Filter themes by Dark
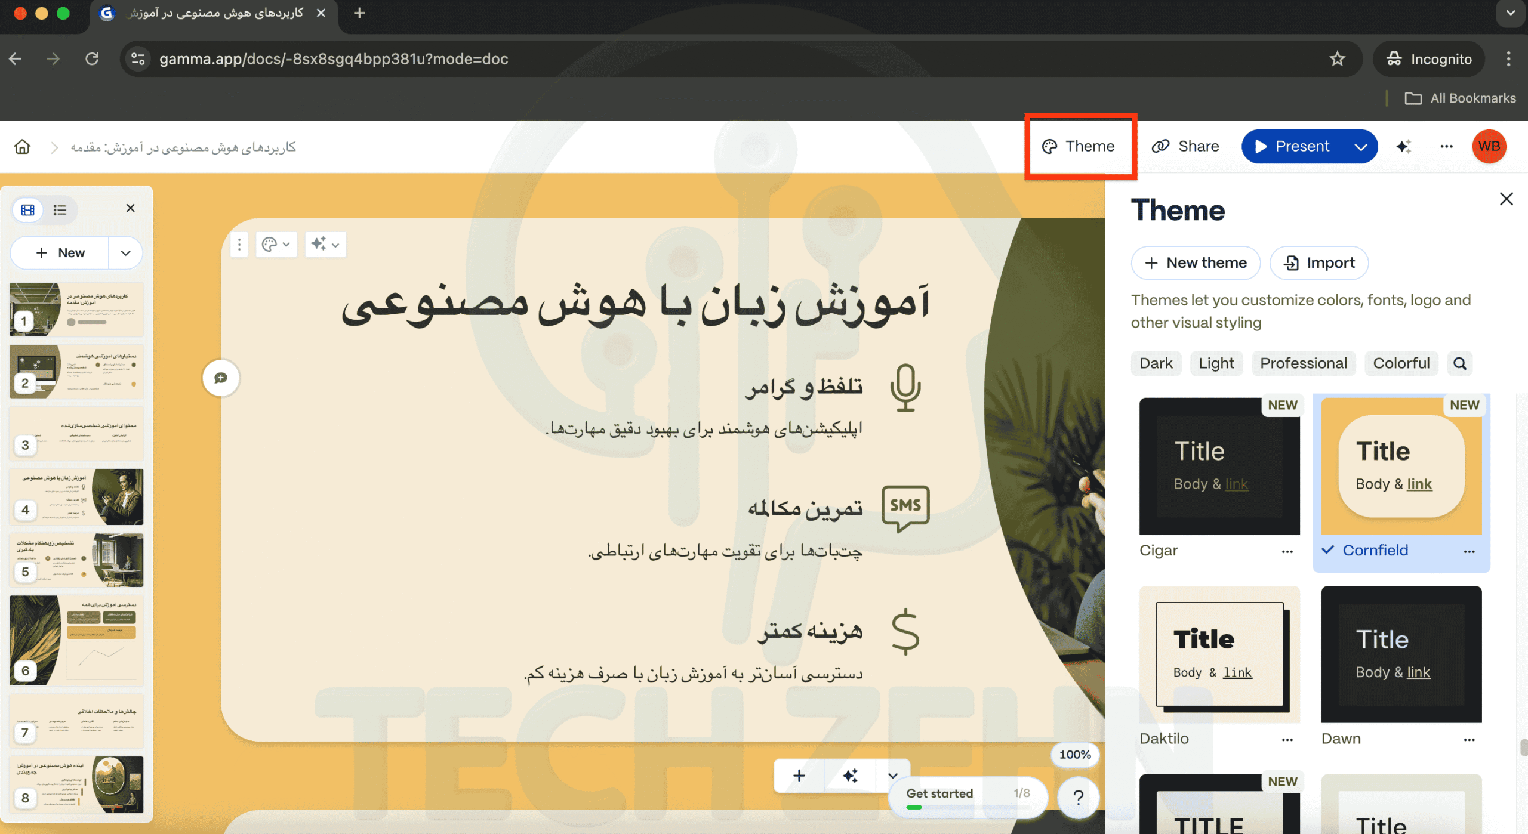 point(1156,363)
